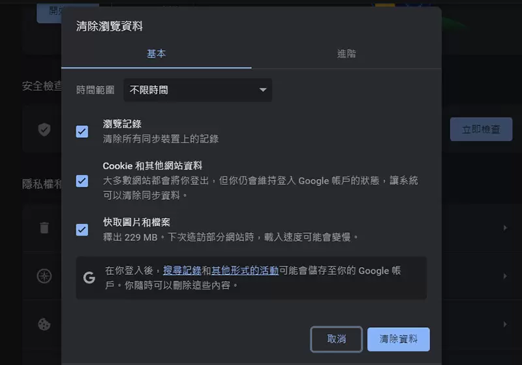Toggle the 瀏覽記錄 checkbox

coord(82,131)
